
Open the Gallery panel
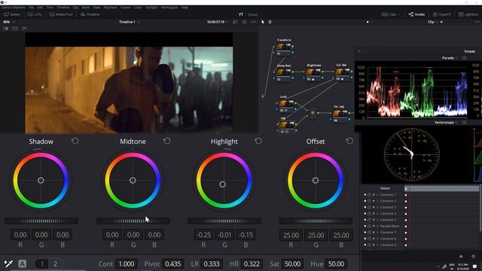(x=12, y=14)
